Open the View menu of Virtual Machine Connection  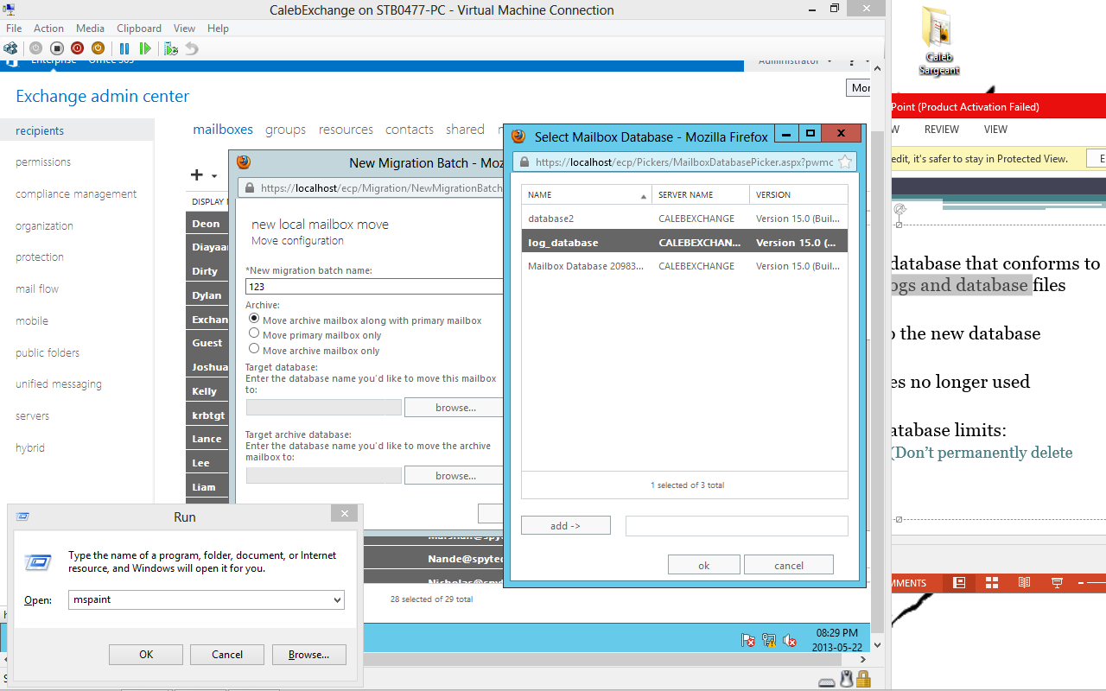pos(184,29)
